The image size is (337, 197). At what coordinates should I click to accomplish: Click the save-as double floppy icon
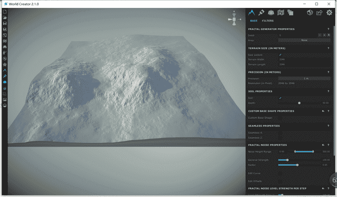pyautogui.click(x=5, y=30)
